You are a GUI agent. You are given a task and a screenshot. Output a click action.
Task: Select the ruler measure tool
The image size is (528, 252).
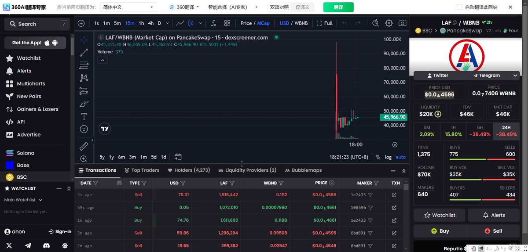84,146
